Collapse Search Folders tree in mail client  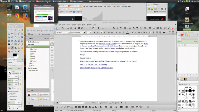[x=27, y=68]
